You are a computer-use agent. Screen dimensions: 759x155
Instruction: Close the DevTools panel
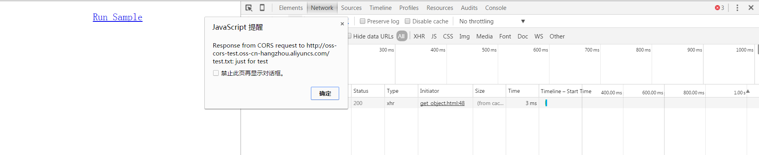tap(751, 8)
